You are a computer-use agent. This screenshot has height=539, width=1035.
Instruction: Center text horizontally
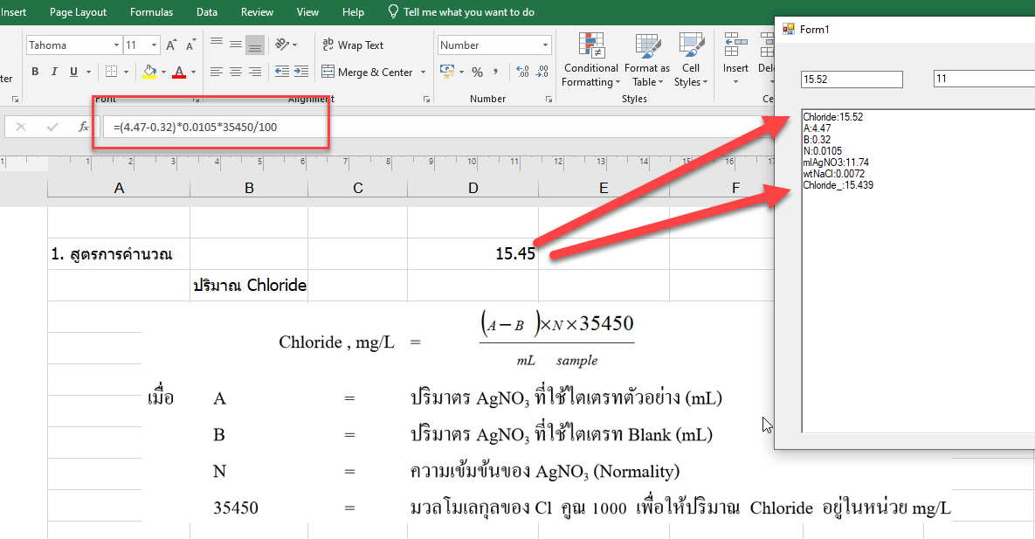click(236, 72)
